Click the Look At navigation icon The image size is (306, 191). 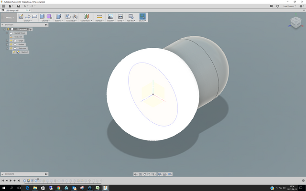tap(141, 174)
